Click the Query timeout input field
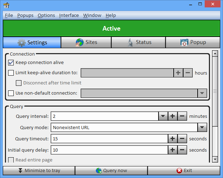 pyautogui.click(x=109, y=139)
